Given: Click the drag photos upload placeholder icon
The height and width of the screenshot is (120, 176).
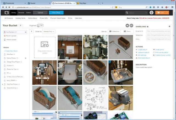Looking at the screenshot, I should click(x=45, y=44).
